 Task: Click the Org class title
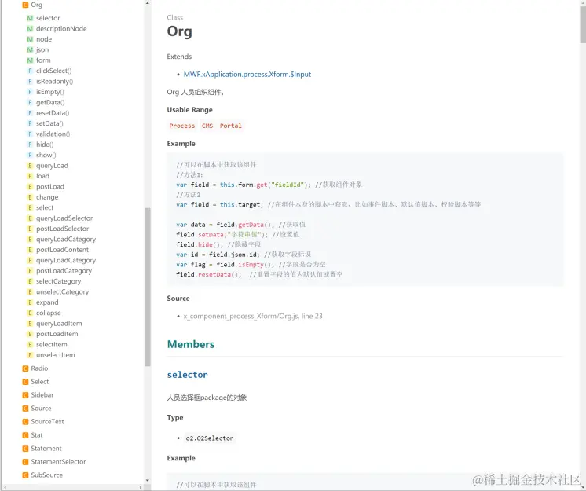click(179, 31)
